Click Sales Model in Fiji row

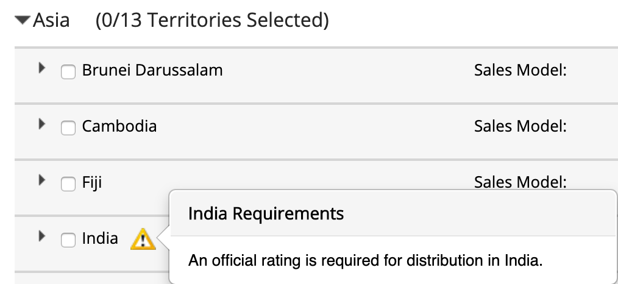click(520, 182)
